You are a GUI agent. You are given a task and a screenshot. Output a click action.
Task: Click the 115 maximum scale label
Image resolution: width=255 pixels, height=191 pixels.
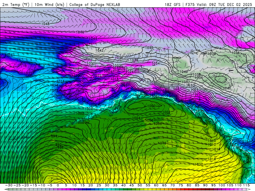[246, 185]
